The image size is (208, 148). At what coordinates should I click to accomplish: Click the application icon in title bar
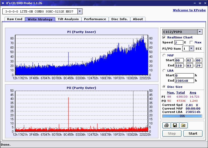pyautogui.click(x=3, y=3)
